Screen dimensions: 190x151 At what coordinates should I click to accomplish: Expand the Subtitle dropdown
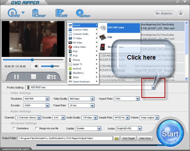pyautogui.click(x=99, y=129)
